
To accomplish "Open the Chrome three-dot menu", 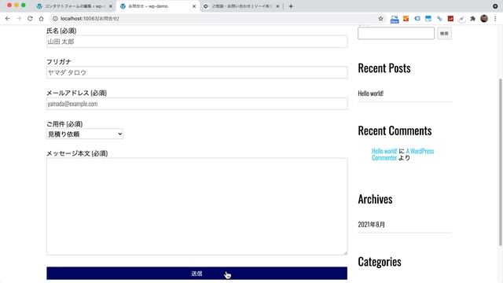I will tap(495, 19).
